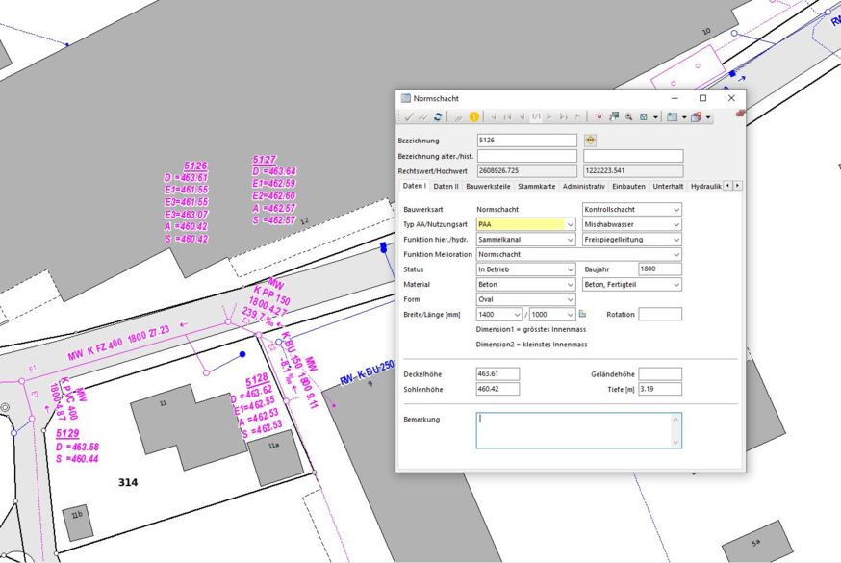Screen dimensions: 841x563
Task: Open the Beton, Fertigteil dropdown
Action: click(632, 284)
